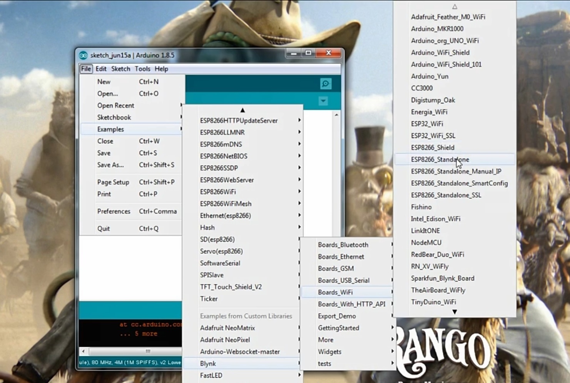Screen dimensions: 570x383
Task: Open Boards_Bluetooth submenu
Action: coord(348,245)
